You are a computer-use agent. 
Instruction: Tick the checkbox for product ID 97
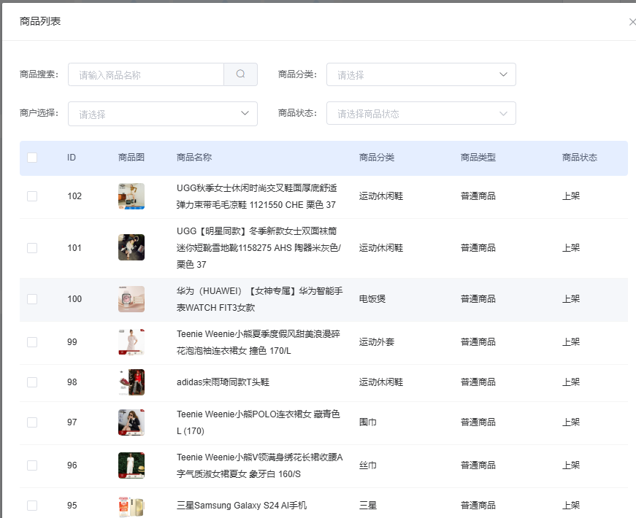[x=32, y=422]
